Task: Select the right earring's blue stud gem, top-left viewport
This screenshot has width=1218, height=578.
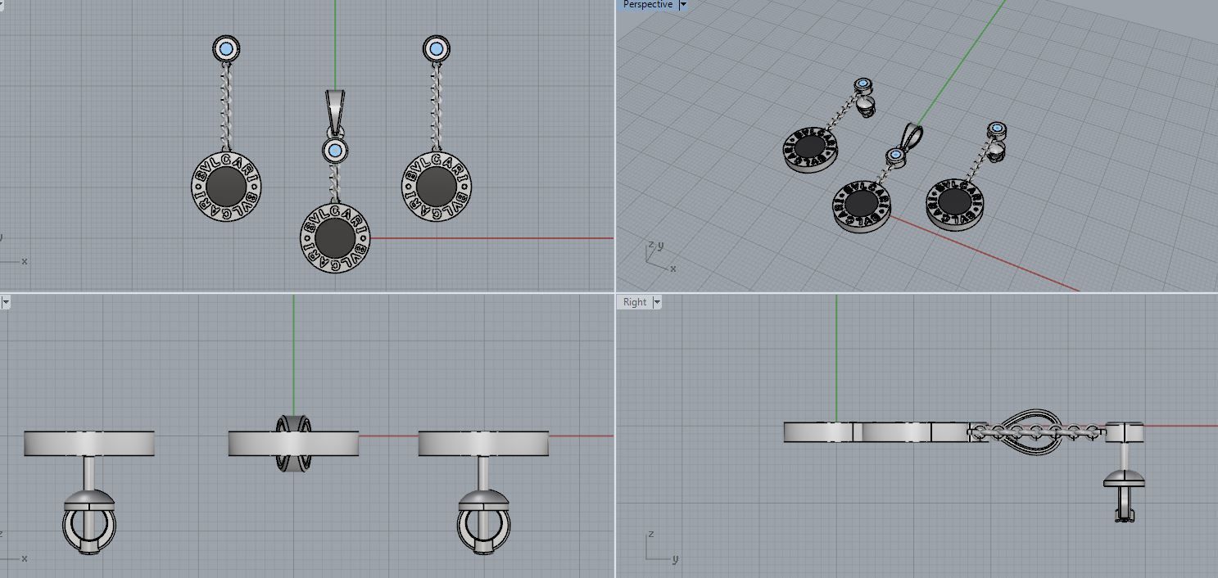Action: pos(437,48)
